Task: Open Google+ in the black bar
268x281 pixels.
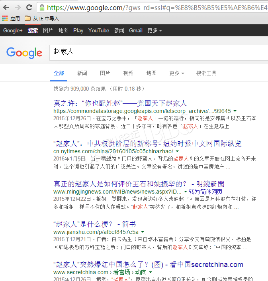Action: [13, 30]
